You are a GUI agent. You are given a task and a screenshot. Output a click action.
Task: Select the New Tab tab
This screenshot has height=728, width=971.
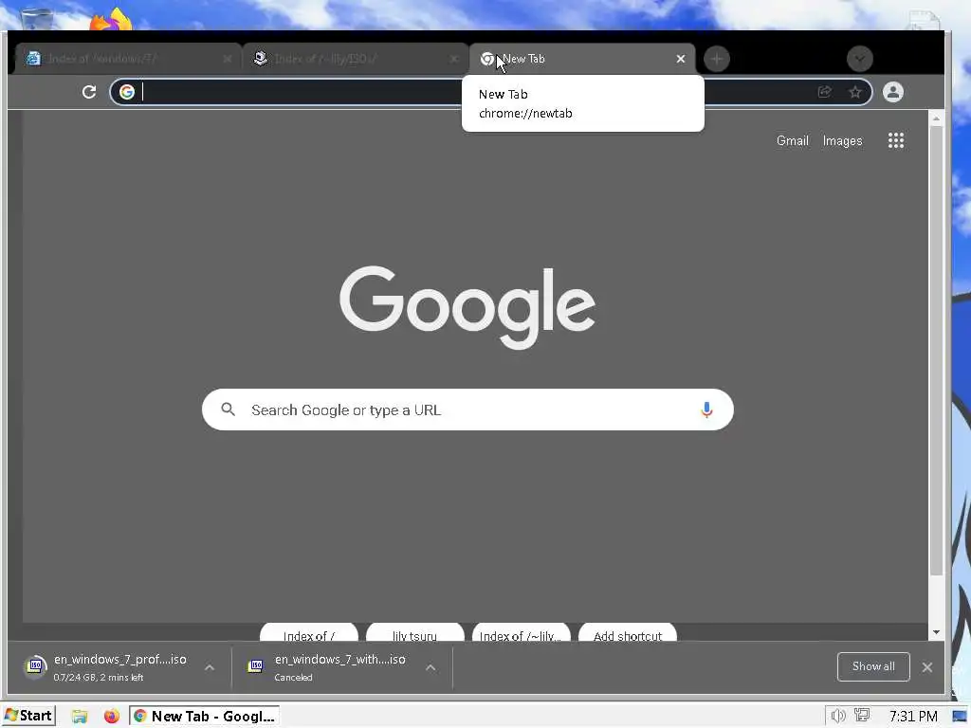582,59
